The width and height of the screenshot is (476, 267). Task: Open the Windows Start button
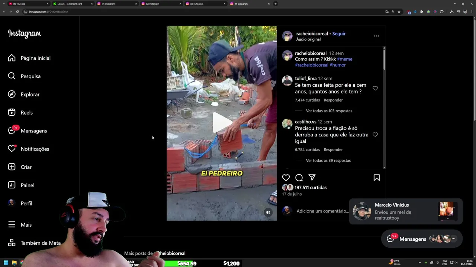(x=6, y=263)
